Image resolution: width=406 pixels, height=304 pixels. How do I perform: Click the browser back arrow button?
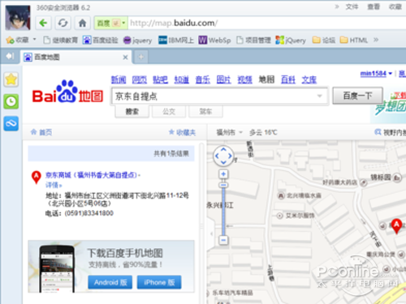(43, 23)
